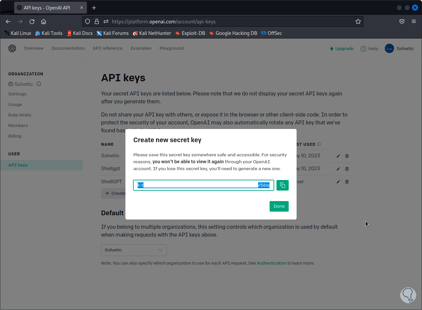Open the Pocket save icon

(x=402, y=22)
